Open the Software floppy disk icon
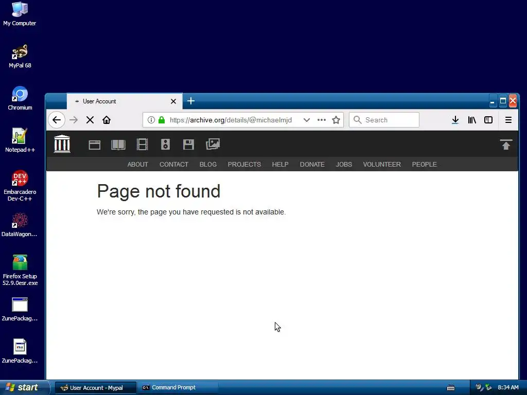Viewport: 527px width, 395px height. click(x=188, y=145)
